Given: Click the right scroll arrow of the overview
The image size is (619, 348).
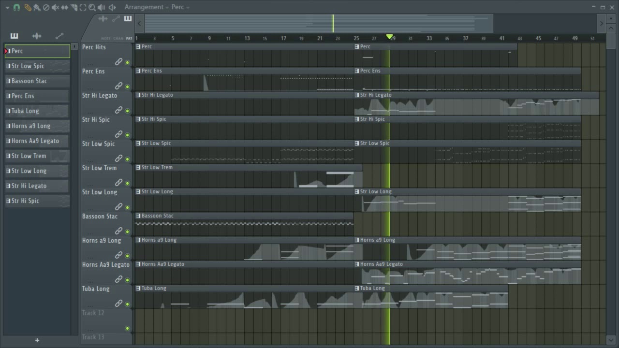Looking at the screenshot, I should (602, 23).
